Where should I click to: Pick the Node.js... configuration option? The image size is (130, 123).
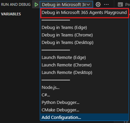click(x=84, y=88)
